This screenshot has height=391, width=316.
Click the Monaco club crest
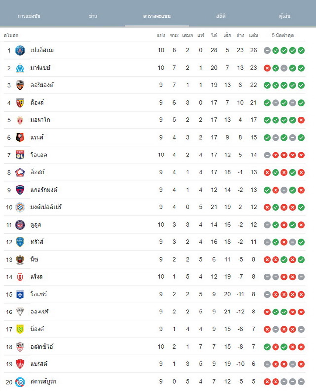20,120
